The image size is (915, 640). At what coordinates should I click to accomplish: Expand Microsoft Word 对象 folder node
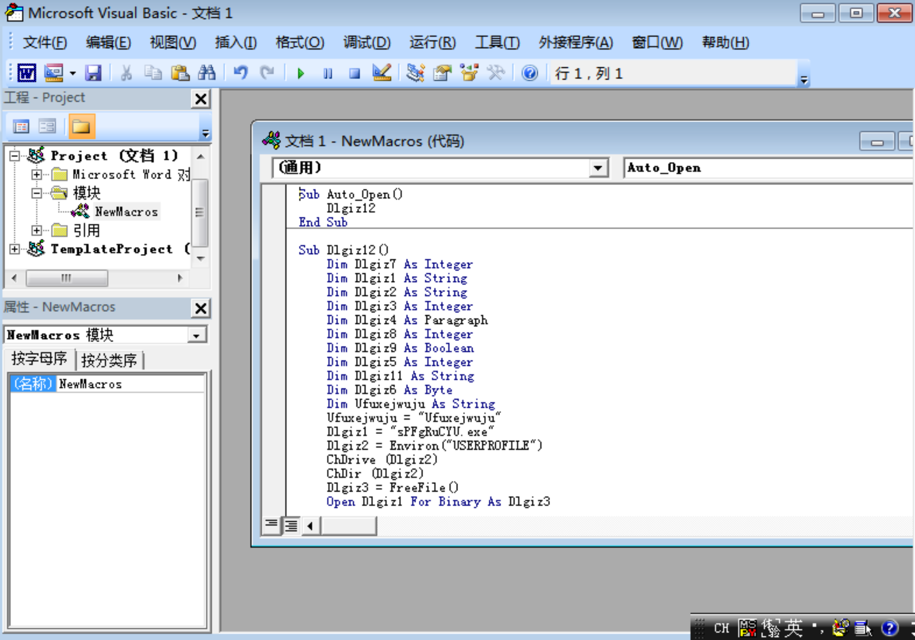(x=37, y=174)
